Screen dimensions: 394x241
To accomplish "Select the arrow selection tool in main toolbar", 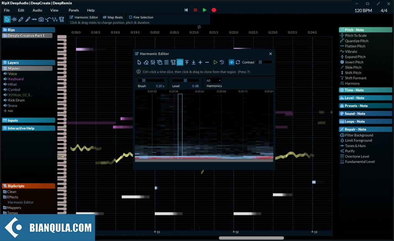I will click(x=7, y=19).
